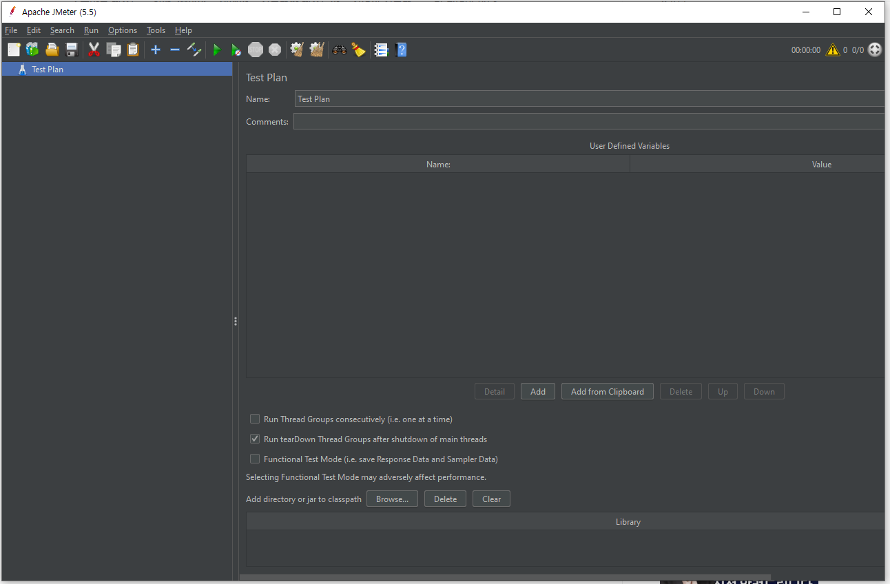Click the Add variable button

[x=538, y=392]
